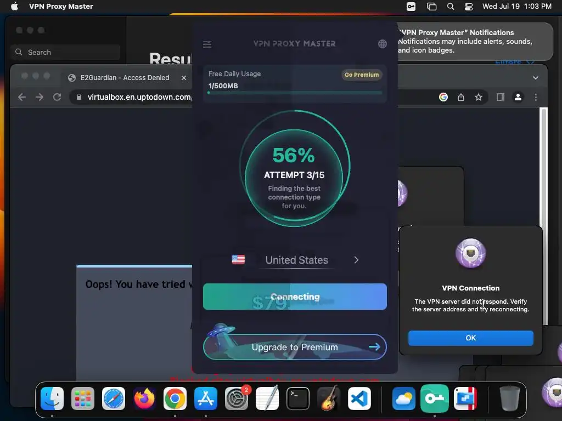The height and width of the screenshot is (421, 562).
Task: Click the Chrome address bar URL
Action: [x=140, y=97]
